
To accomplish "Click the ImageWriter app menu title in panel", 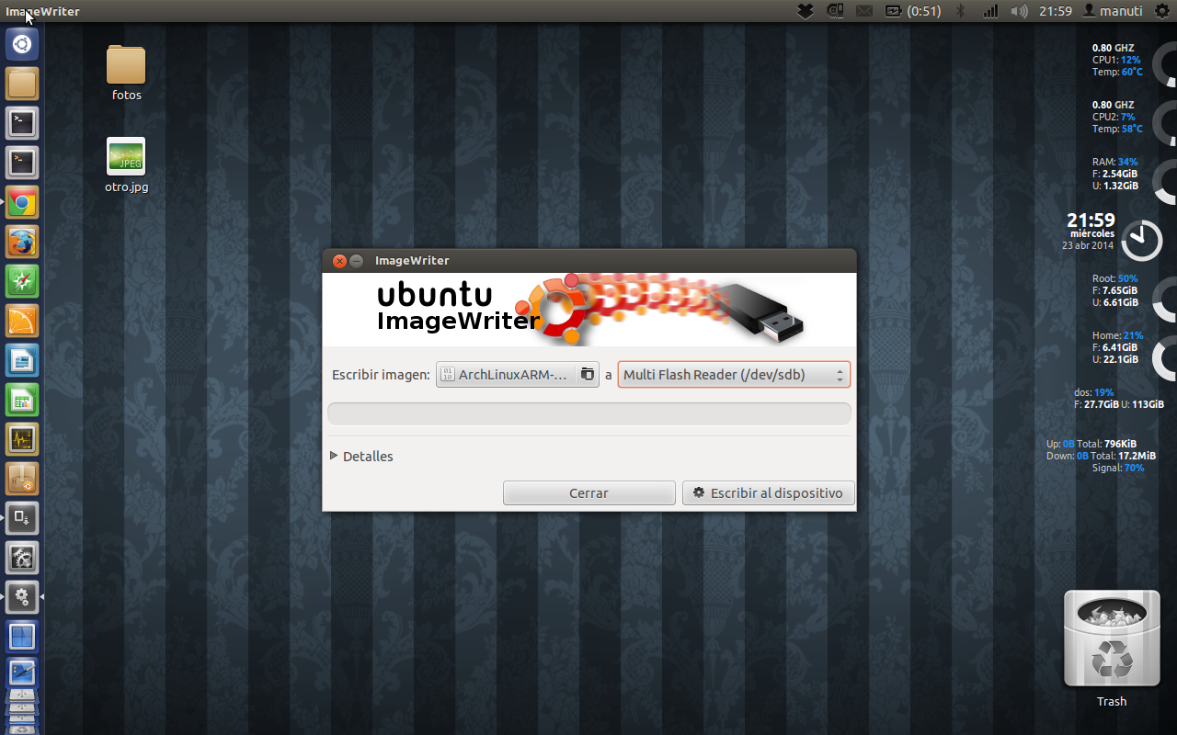I will (x=42, y=11).
